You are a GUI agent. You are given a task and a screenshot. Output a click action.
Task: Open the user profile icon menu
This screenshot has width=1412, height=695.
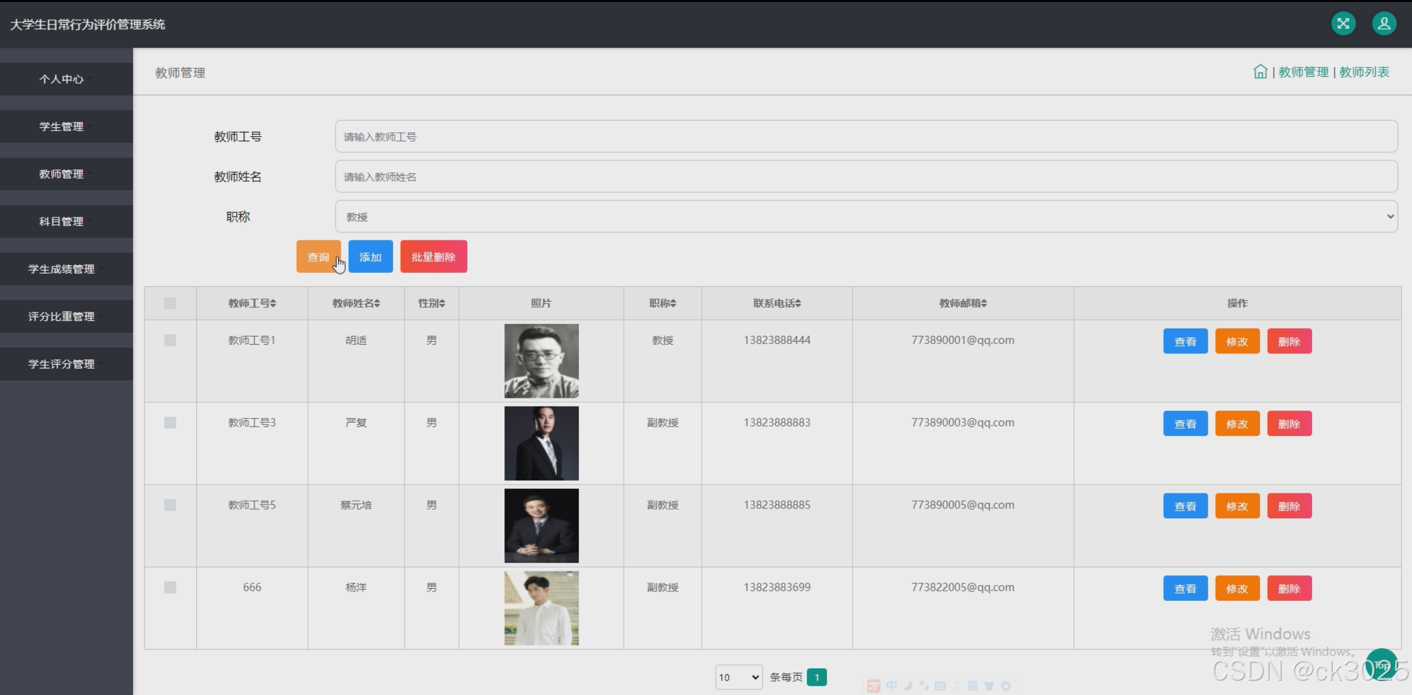click(1384, 24)
